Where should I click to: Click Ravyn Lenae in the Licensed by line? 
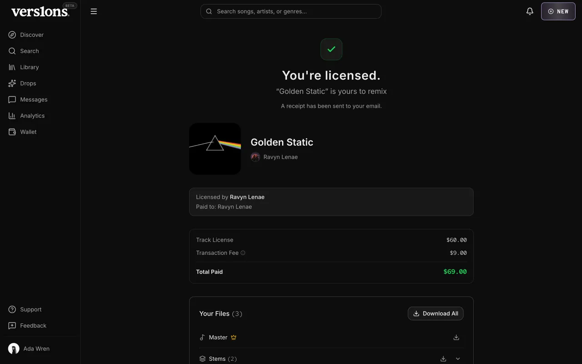[x=247, y=197]
